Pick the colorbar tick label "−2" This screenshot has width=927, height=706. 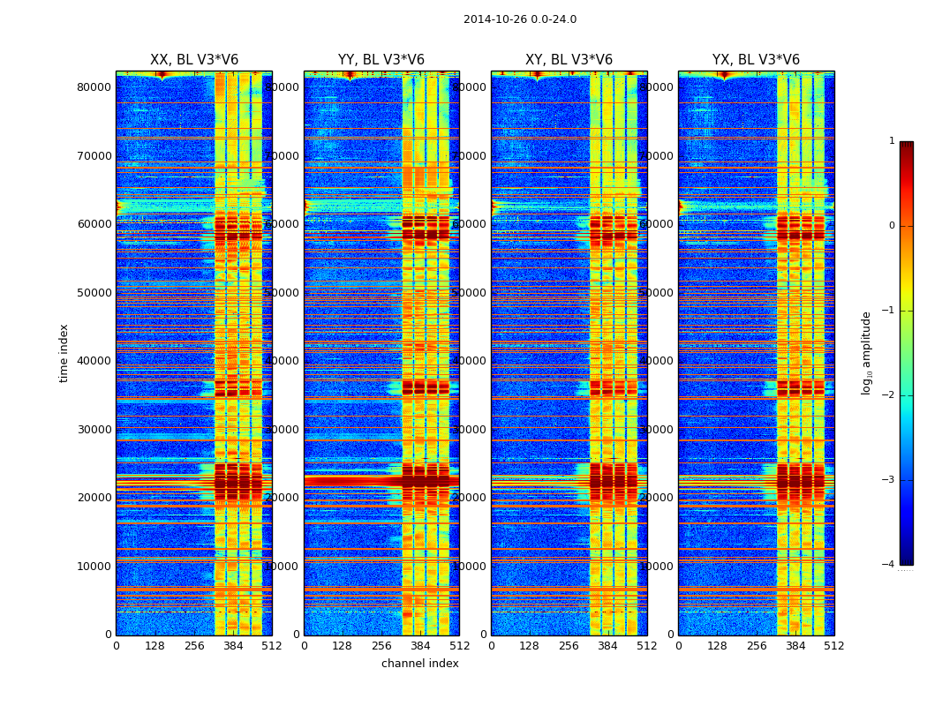[x=889, y=395]
